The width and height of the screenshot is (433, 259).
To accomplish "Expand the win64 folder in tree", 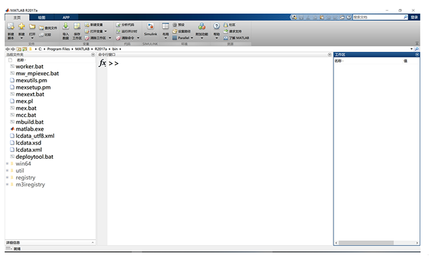I will coord(7,164).
